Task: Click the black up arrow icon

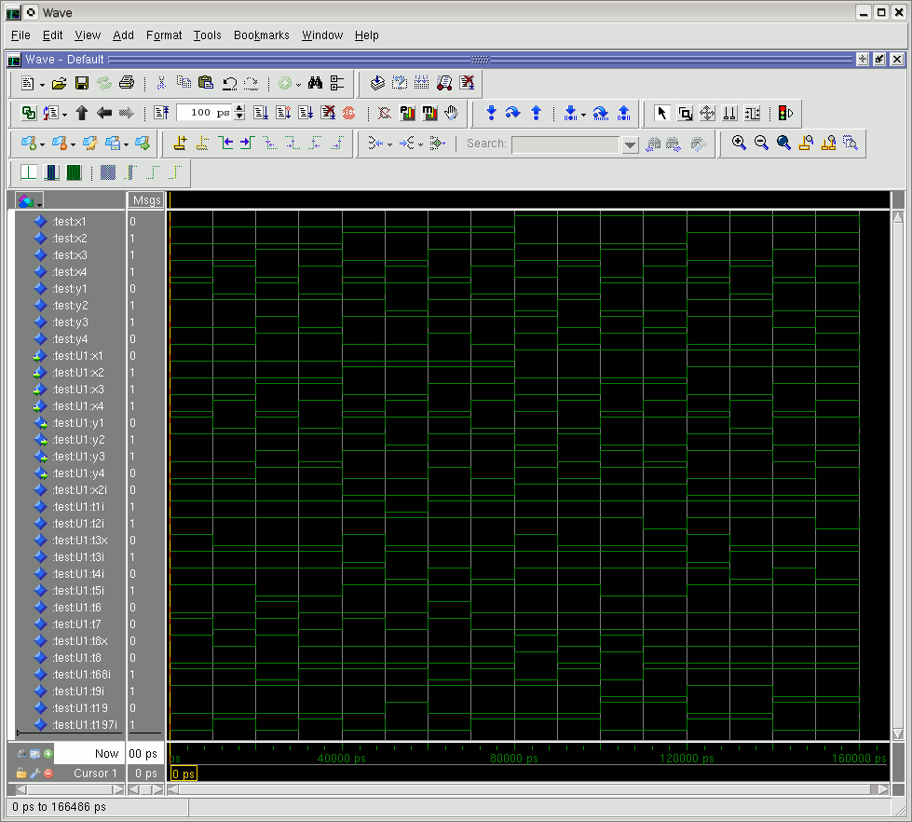Action: pyautogui.click(x=81, y=113)
